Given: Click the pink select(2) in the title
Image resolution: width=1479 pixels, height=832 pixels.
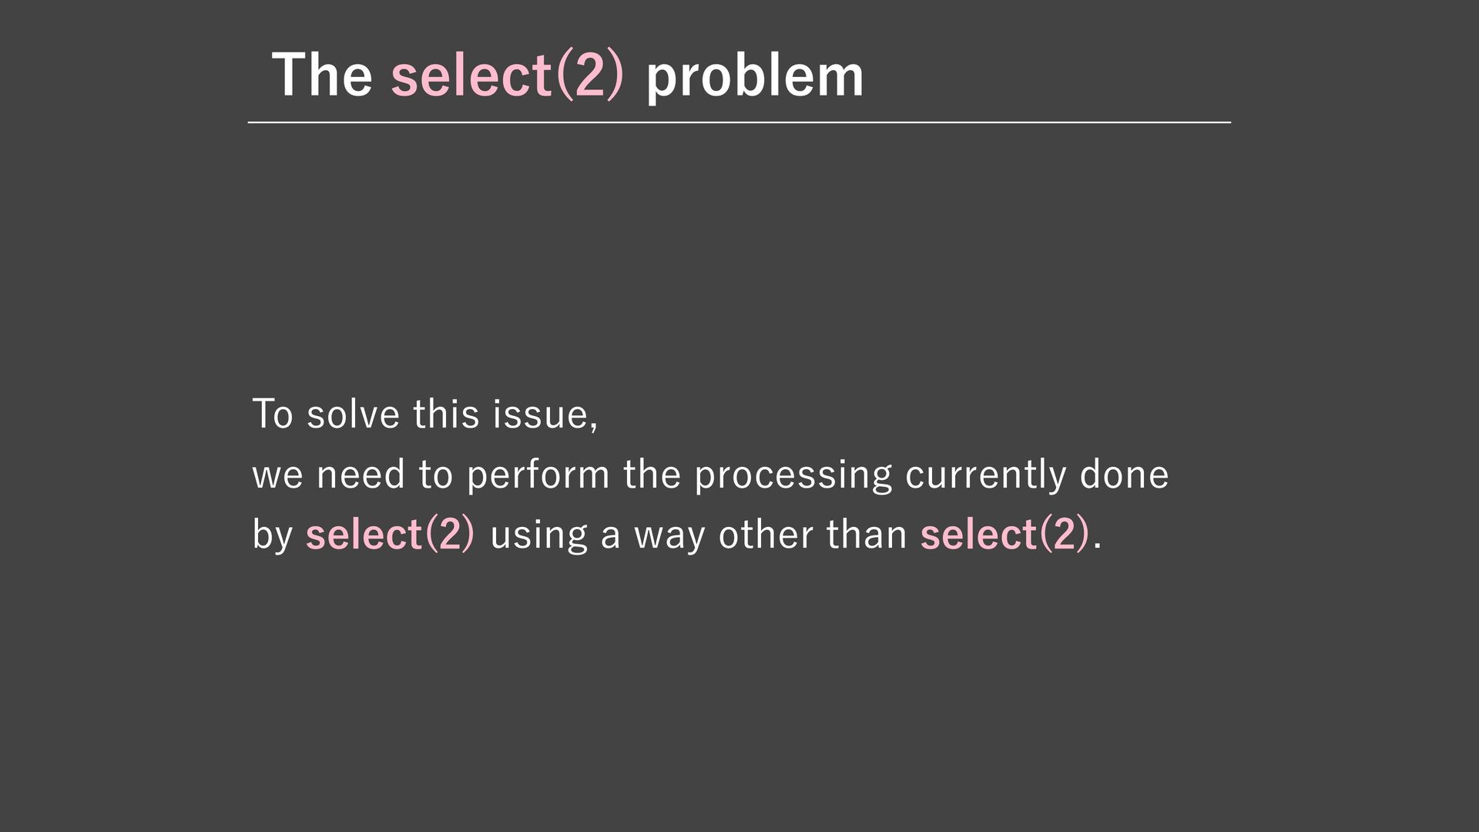Looking at the screenshot, I should 508,75.
